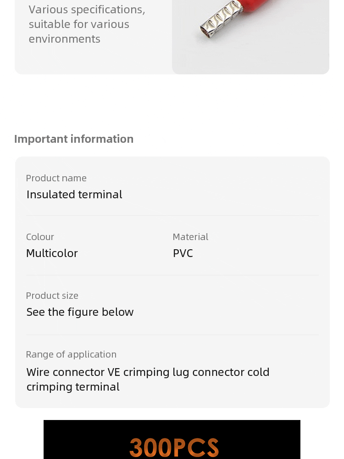Click the Wire connector VE crimping description
The image size is (344, 459).
[148, 380]
